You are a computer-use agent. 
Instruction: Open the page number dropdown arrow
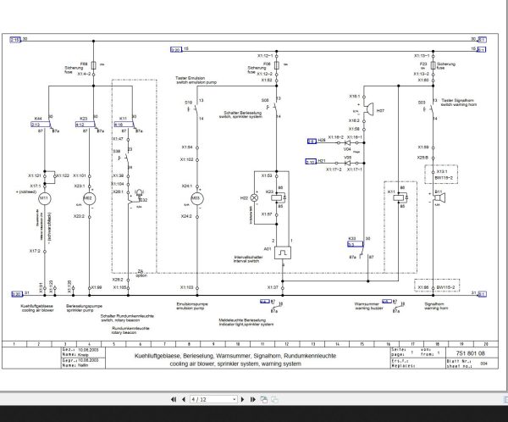[235, 399]
